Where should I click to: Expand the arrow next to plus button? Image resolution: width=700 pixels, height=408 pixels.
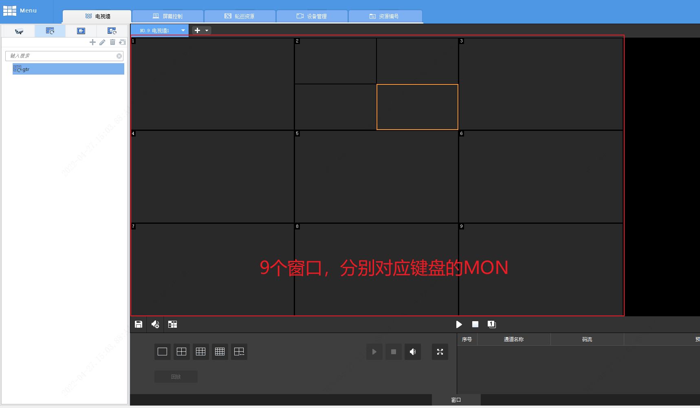(207, 31)
